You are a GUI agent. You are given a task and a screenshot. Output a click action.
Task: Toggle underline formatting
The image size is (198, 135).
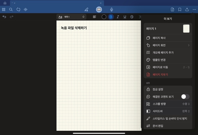pyautogui.click(x=125, y=17)
